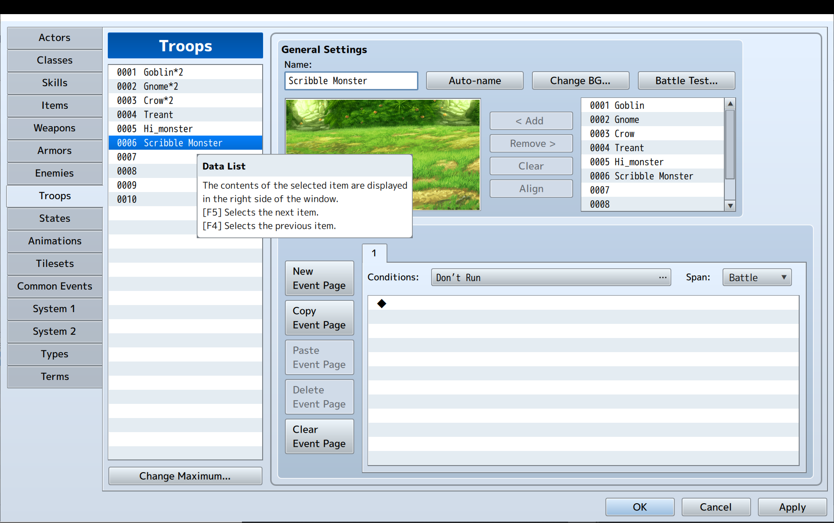The height and width of the screenshot is (523, 834).
Task: Switch to the Tilesets section
Action: pos(55,264)
